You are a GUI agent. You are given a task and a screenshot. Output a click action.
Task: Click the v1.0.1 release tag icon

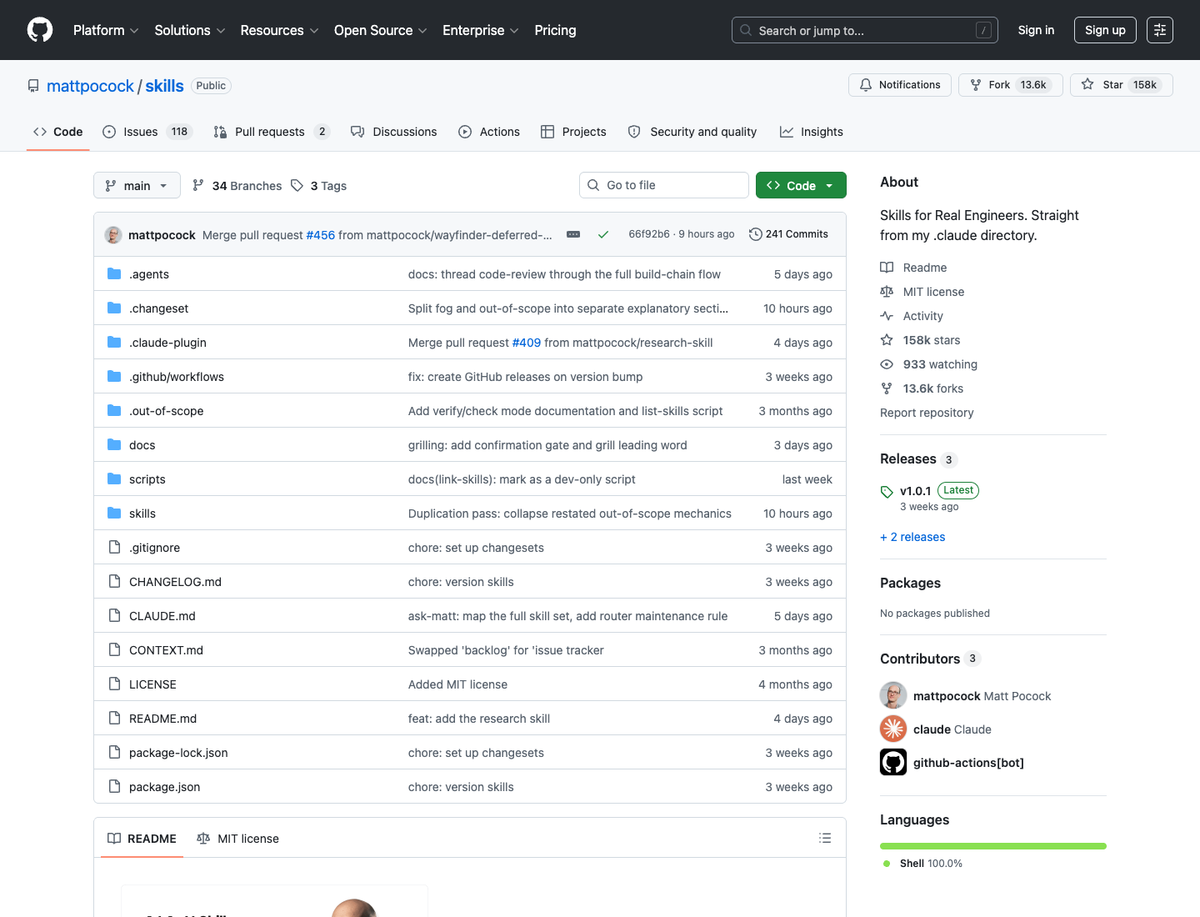tap(887, 492)
